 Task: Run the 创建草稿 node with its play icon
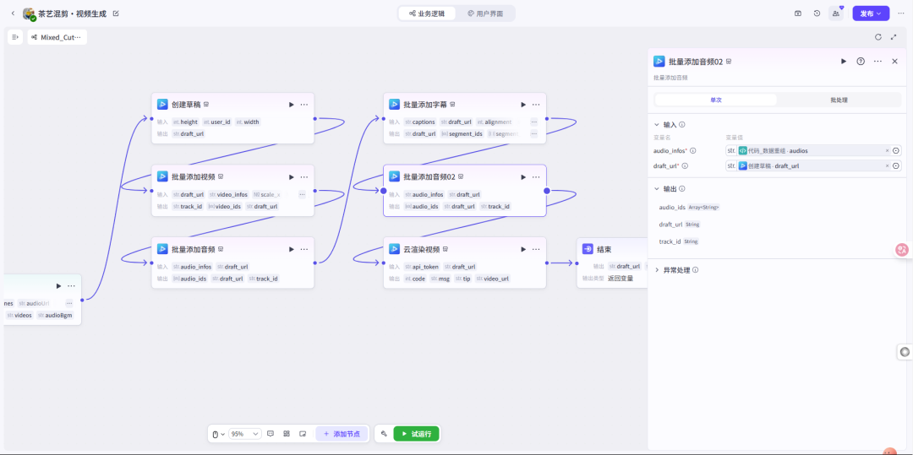292,105
